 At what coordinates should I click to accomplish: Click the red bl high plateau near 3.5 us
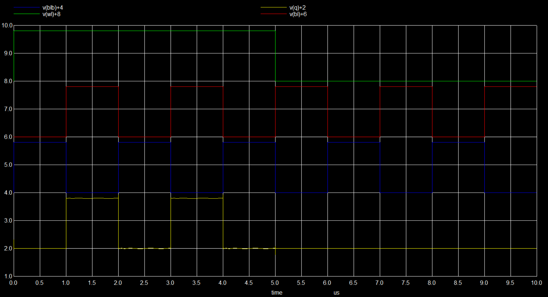tap(197, 86)
